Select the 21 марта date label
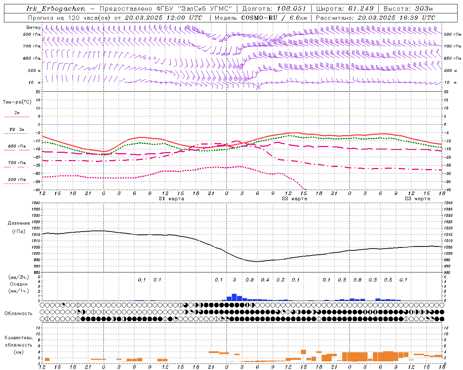463x370 pixels. 171,199
